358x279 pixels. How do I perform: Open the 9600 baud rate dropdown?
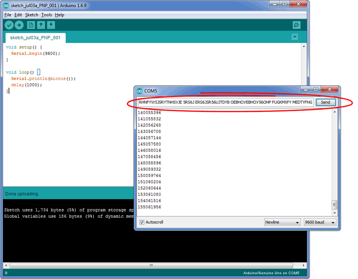(320, 222)
